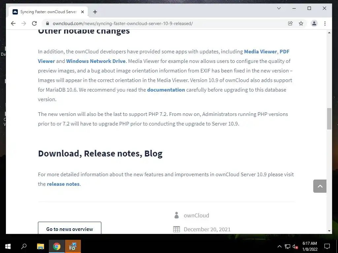338x253 pixels.
Task: Open the tab search dropdown chevron
Action: (279, 8)
